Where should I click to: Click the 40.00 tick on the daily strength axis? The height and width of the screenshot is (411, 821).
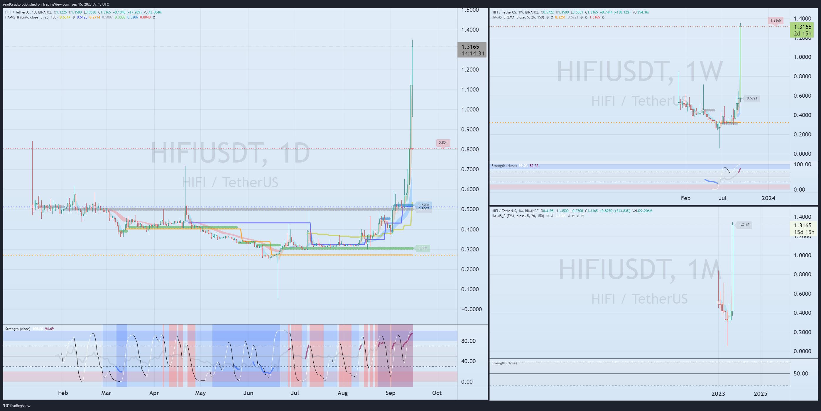pos(469,361)
